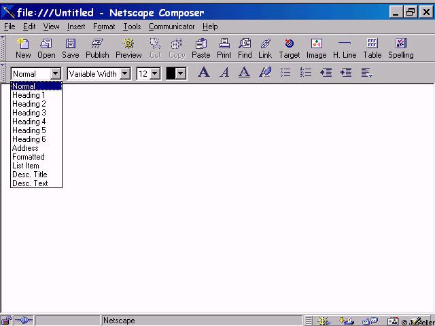The width and height of the screenshot is (435, 326).
Task: Click the black font color swatch
Action: coord(171,74)
